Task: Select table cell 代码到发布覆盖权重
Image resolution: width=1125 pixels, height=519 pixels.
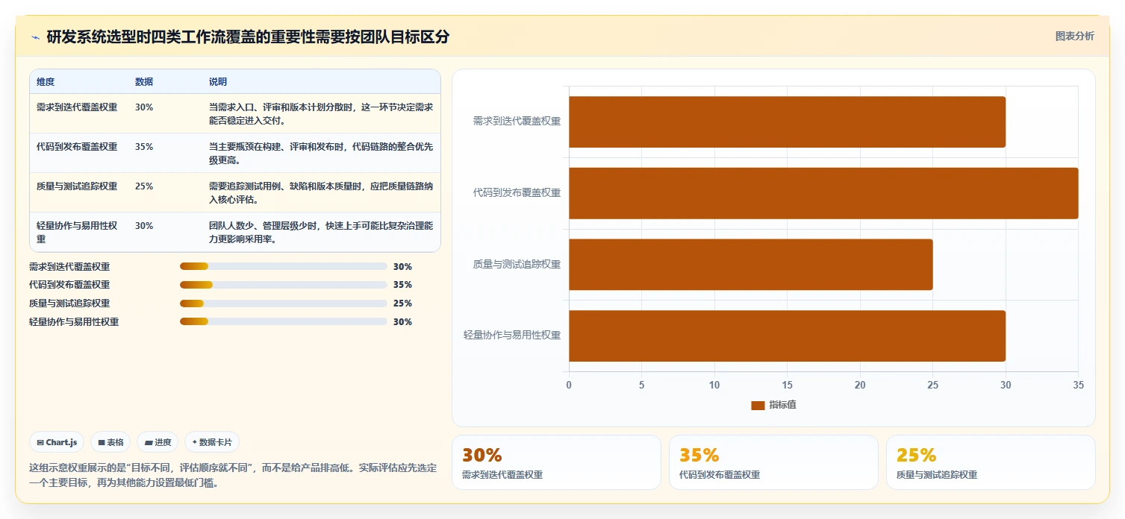Action: [77, 147]
